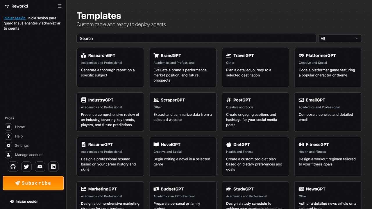
Task: Click the GitHub icon in the sidebar
Action: pyautogui.click(x=13, y=166)
